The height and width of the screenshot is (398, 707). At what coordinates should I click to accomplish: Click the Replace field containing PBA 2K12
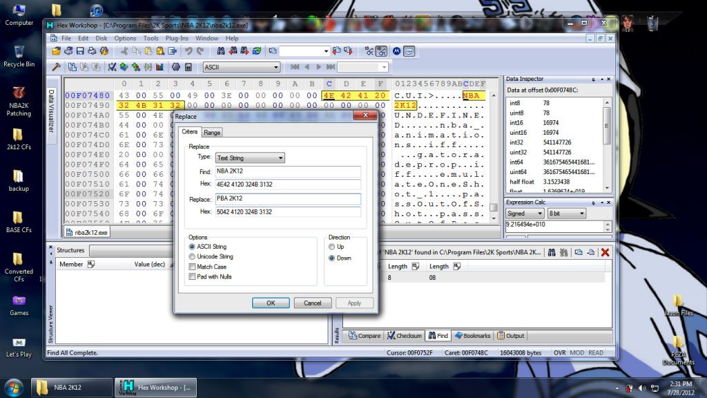(x=288, y=199)
